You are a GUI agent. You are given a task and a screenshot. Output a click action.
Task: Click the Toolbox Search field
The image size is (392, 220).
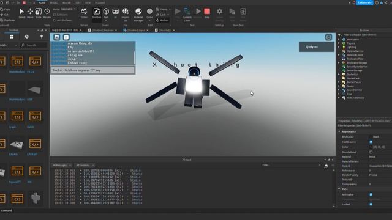click(34, 45)
